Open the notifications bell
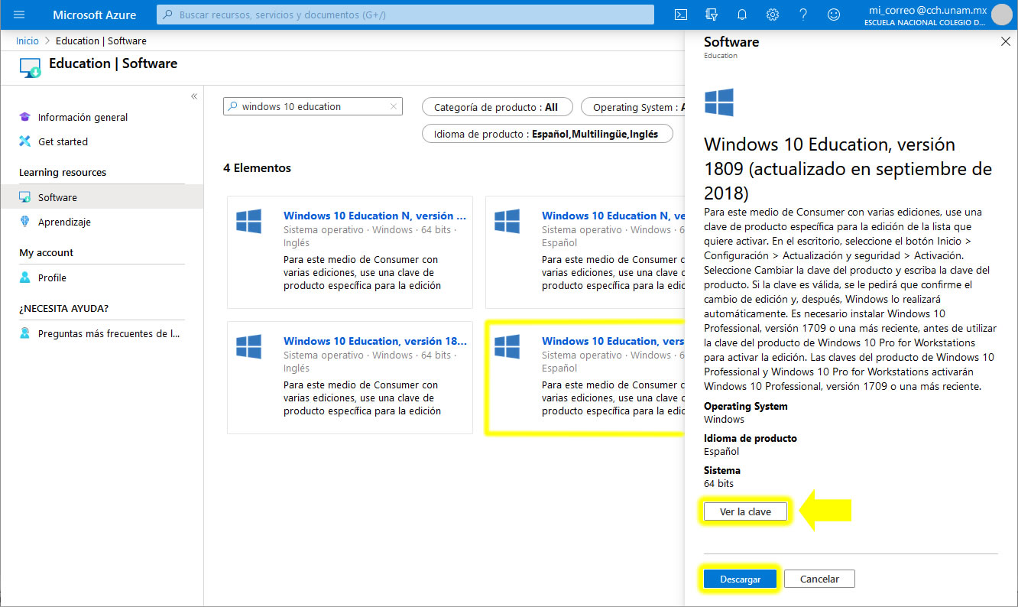Image resolution: width=1018 pixels, height=607 pixels. [742, 15]
